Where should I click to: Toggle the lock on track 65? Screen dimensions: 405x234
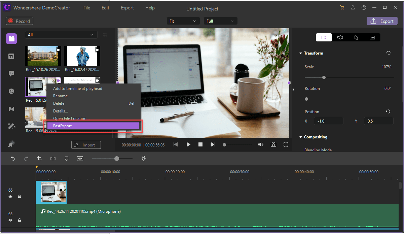pos(20,220)
